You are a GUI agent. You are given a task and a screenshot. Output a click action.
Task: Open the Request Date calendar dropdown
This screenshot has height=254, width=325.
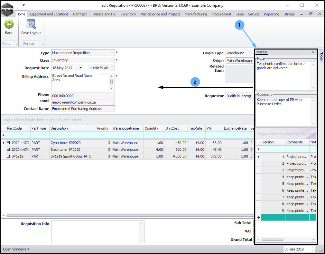80,68
